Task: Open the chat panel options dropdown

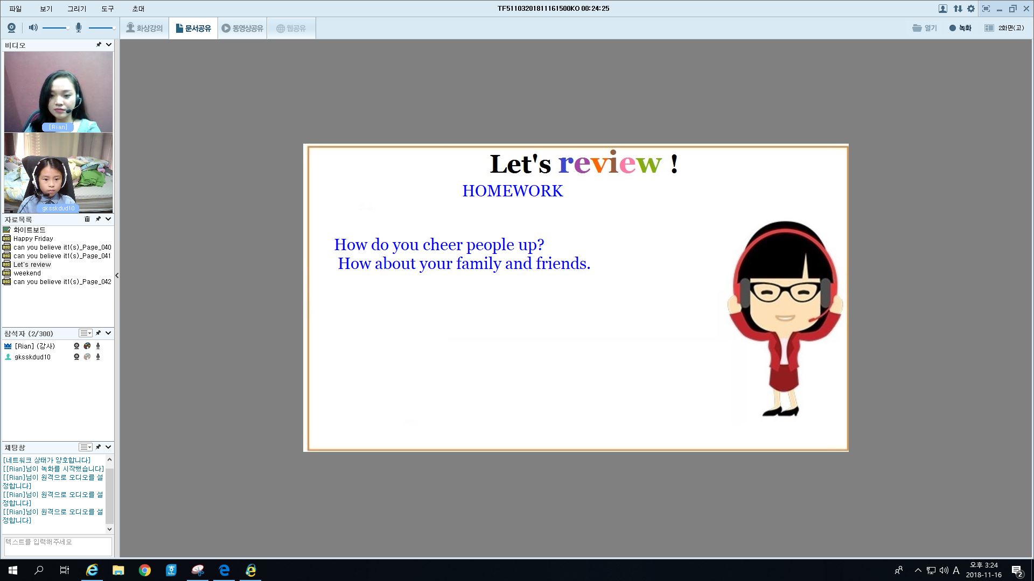Action: click(86, 447)
